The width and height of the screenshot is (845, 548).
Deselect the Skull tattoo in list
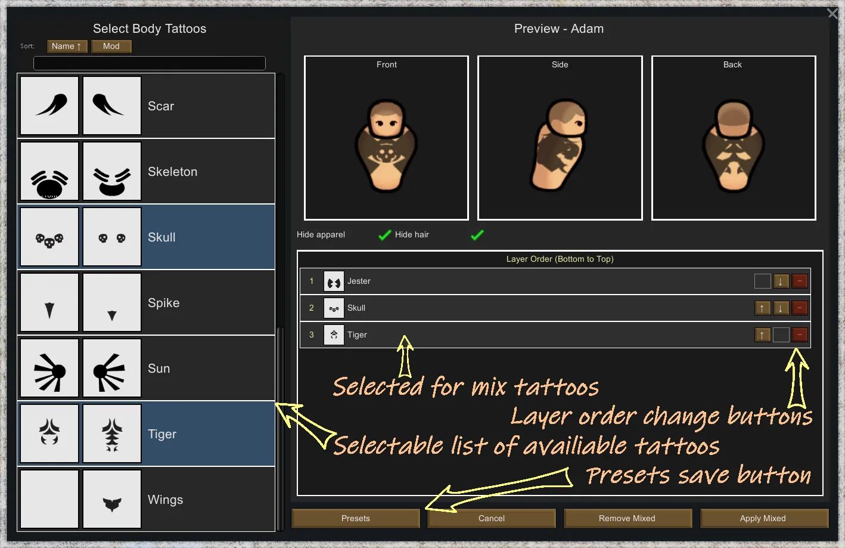(146, 237)
